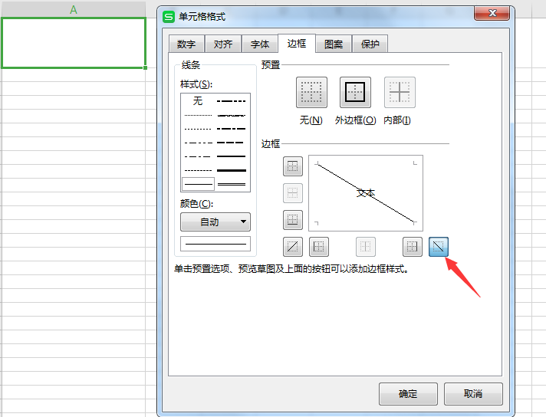This screenshot has width=546, height=417.
Task: Select the 无 border preset icon
Action: [x=311, y=92]
